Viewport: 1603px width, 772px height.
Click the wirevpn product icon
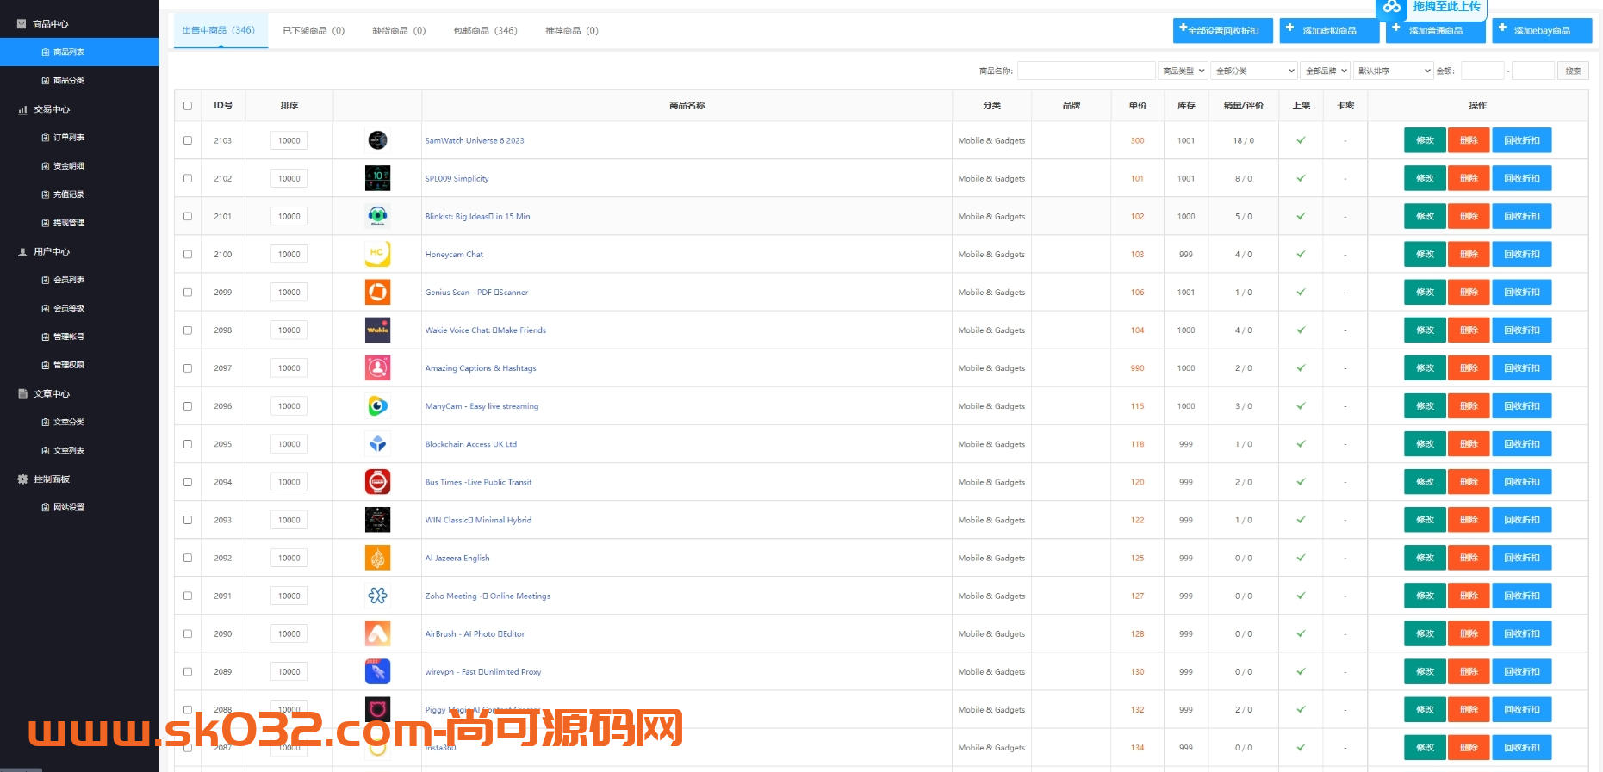coord(377,671)
